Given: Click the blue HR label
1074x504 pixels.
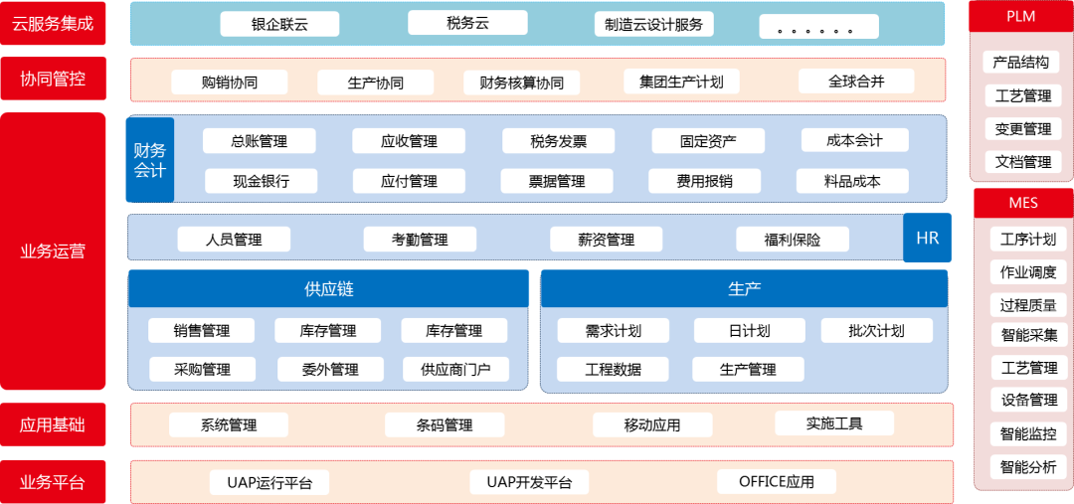Looking at the screenshot, I should coord(928,238).
